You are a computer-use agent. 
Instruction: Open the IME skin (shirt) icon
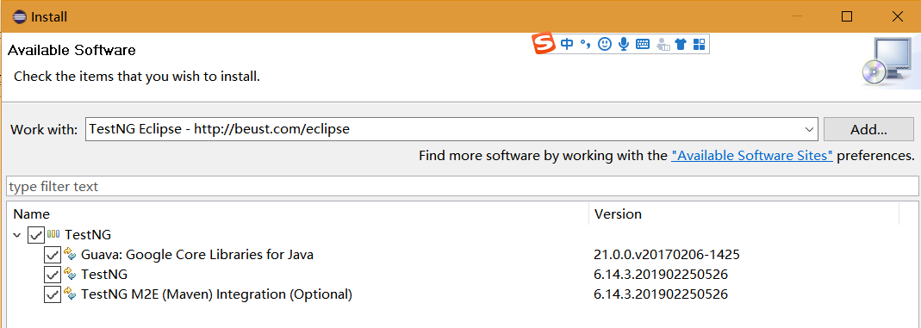click(x=681, y=44)
